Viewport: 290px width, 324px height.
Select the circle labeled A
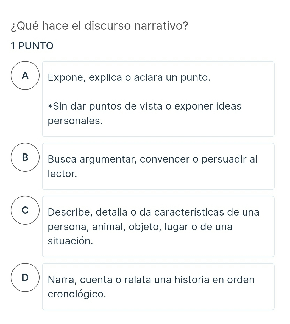[x=25, y=75]
